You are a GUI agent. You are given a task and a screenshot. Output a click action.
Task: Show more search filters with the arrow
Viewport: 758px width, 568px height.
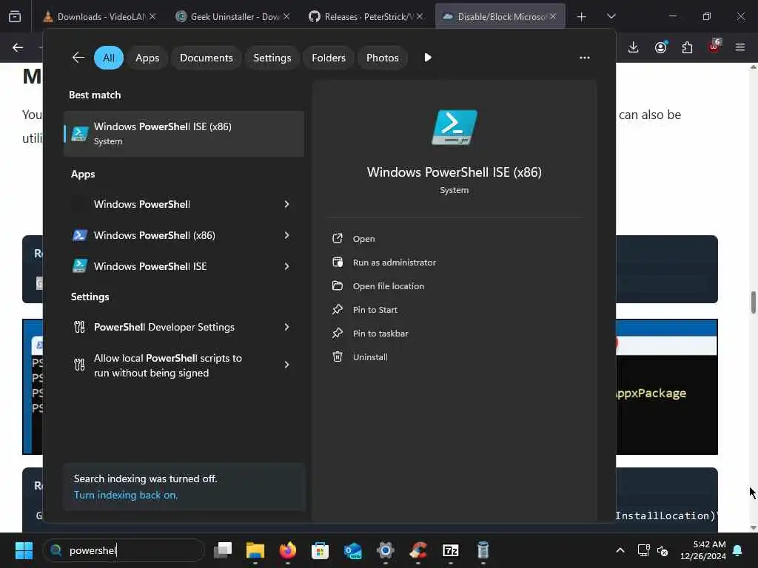click(428, 58)
